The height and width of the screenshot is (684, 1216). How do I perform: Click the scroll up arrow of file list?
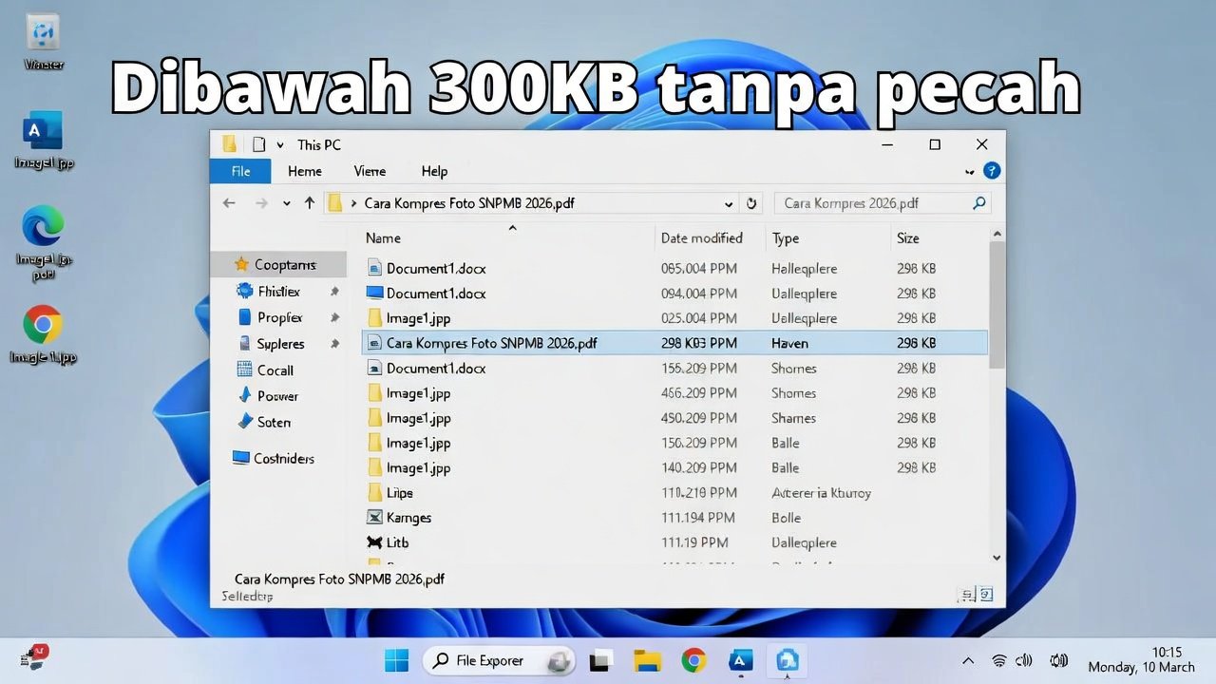[997, 234]
